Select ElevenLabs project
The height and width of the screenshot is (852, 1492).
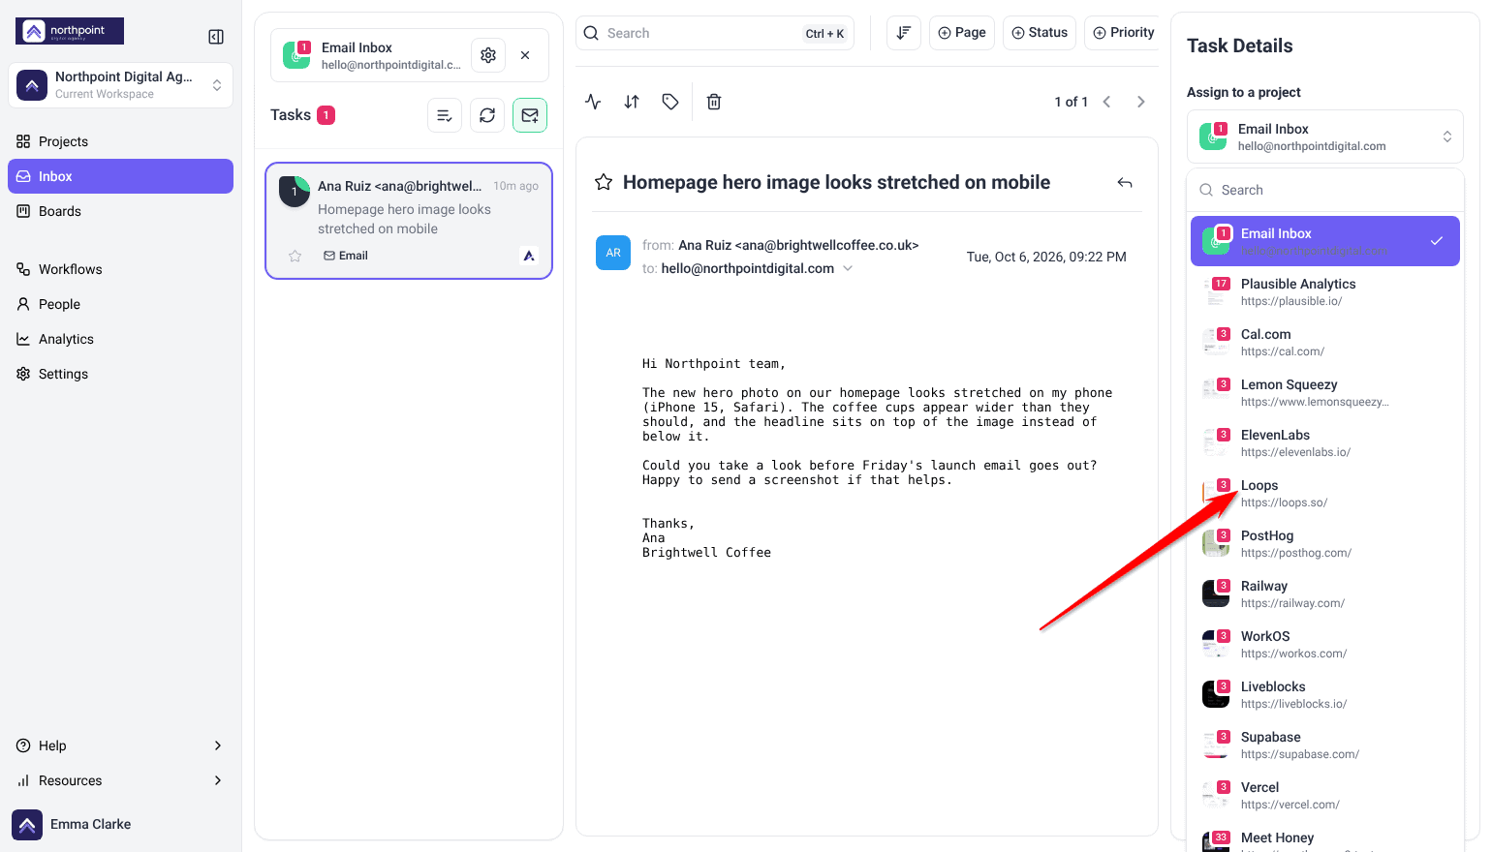pyautogui.click(x=1325, y=442)
